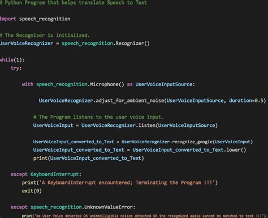This screenshot has width=268, height=218.
Task: Click the 'try:' keyword
Action: (16, 68)
